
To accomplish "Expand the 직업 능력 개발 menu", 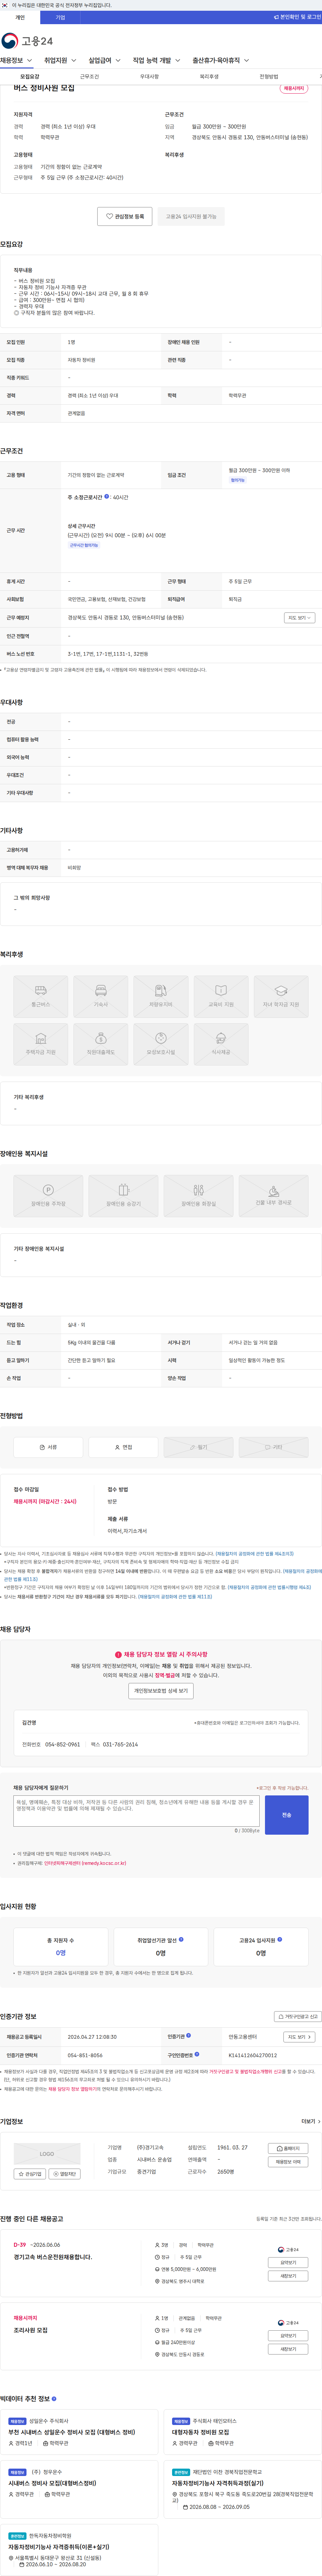I will tap(156, 60).
